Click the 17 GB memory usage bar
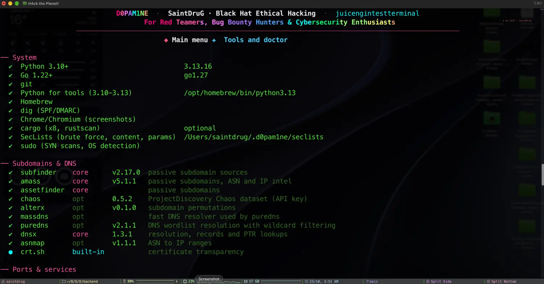 [x=281, y=281]
